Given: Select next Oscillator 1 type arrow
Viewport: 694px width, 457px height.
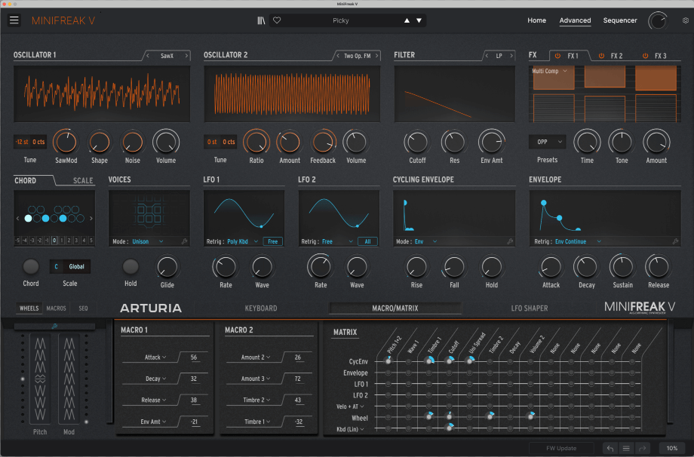Looking at the screenshot, I should point(186,56).
